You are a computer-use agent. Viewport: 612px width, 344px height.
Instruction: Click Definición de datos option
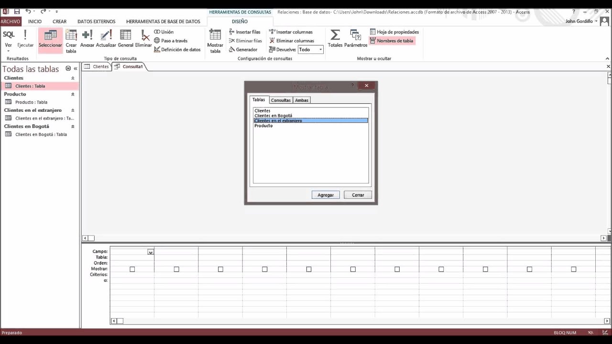click(x=177, y=49)
